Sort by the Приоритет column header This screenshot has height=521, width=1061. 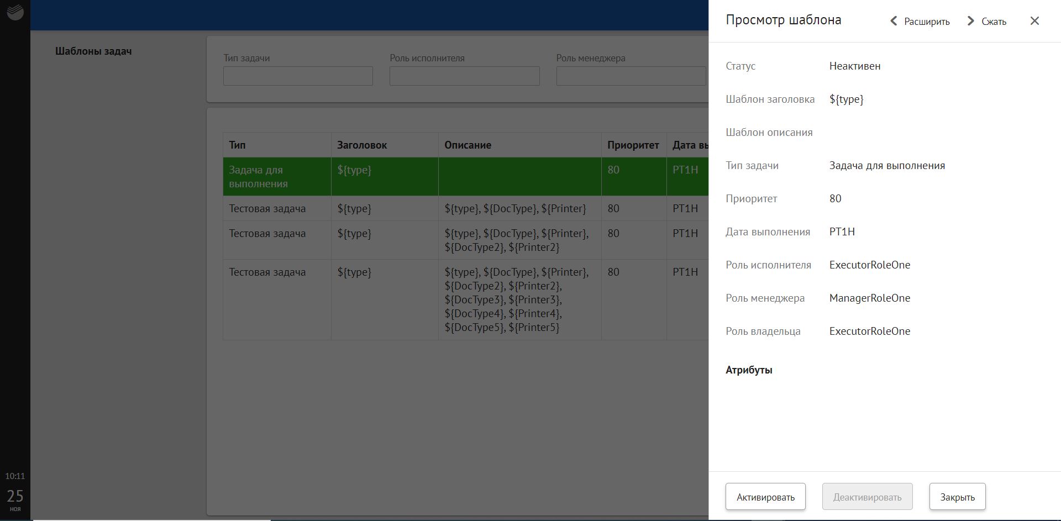click(x=633, y=145)
